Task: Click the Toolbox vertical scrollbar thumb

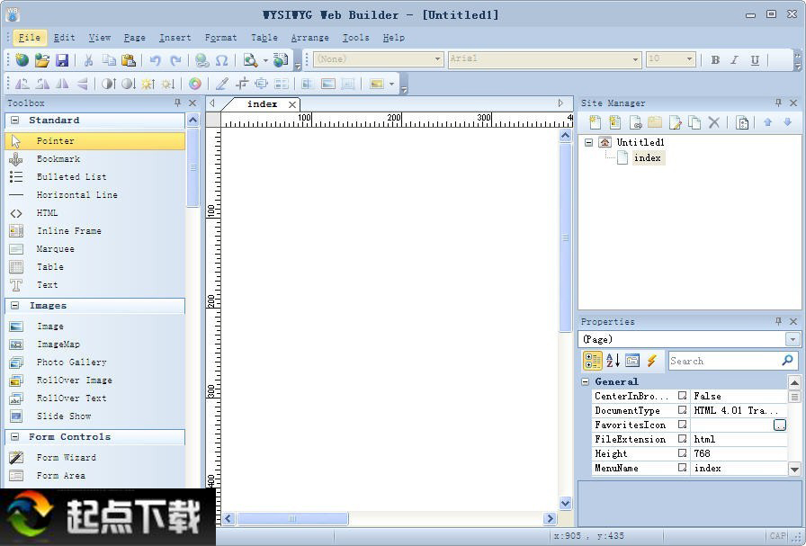Action: click(x=193, y=167)
